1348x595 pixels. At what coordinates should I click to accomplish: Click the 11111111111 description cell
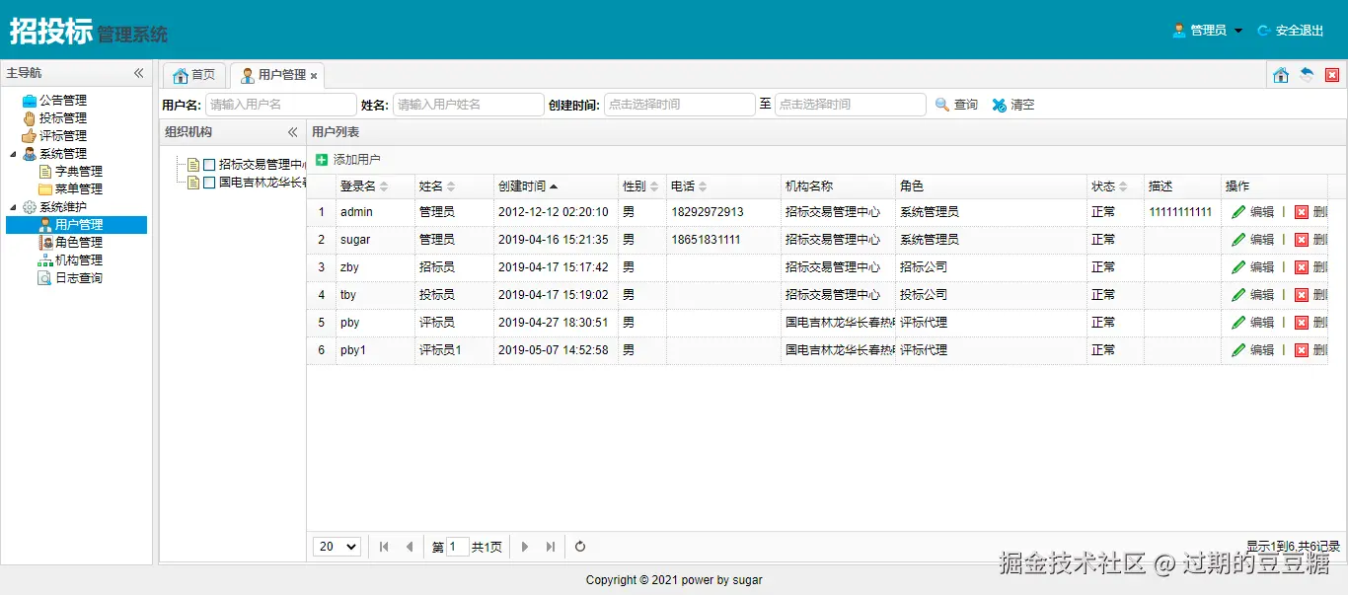click(x=1180, y=212)
